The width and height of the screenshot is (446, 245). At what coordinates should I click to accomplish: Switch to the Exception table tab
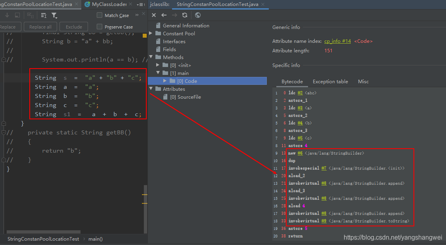point(330,81)
